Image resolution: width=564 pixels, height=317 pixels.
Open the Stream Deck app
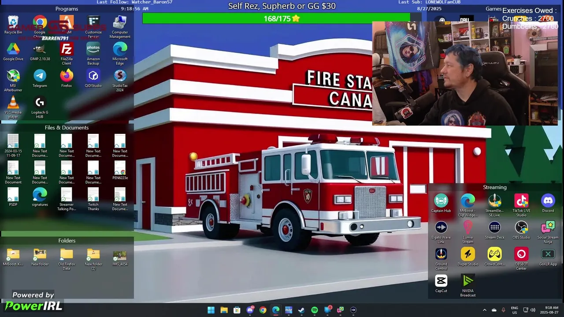tap(494, 230)
